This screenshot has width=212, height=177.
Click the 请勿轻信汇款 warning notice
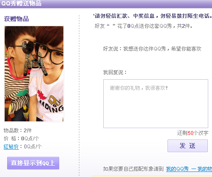[x=152, y=16]
